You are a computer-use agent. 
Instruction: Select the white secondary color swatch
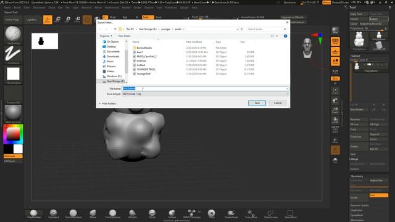[18, 149]
